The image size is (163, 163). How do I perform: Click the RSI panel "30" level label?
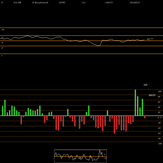2,48
